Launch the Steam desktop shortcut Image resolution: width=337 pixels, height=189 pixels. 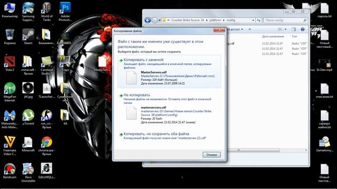point(28,37)
